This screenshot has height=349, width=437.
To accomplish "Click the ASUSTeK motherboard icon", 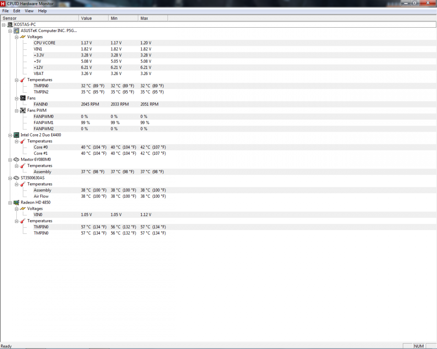I will (x=16, y=31).
